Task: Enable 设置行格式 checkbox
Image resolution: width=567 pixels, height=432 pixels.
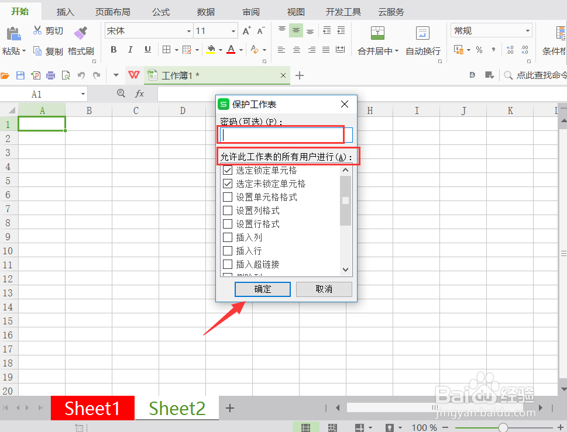Action: [228, 224]
